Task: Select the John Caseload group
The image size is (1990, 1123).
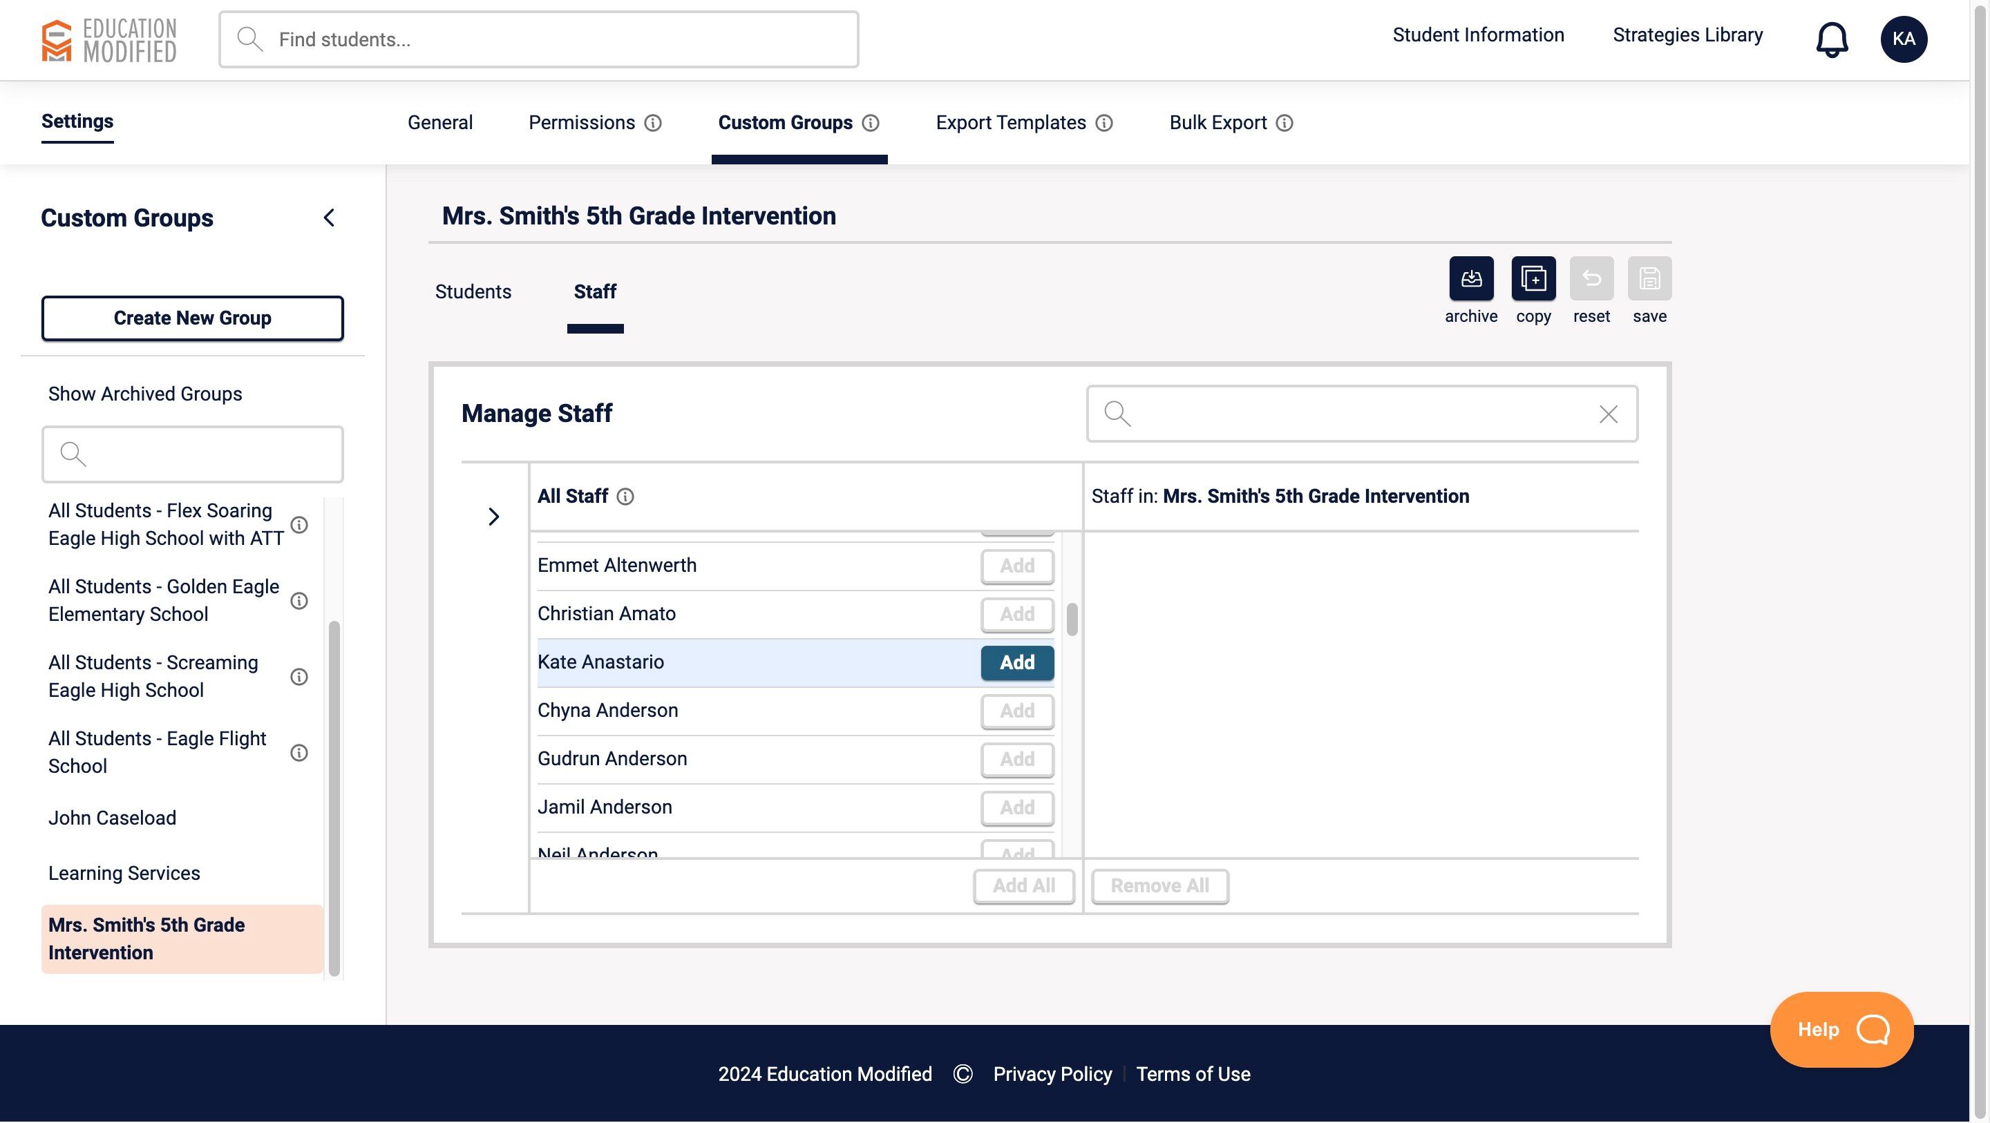Action: [x=112, y=818]
